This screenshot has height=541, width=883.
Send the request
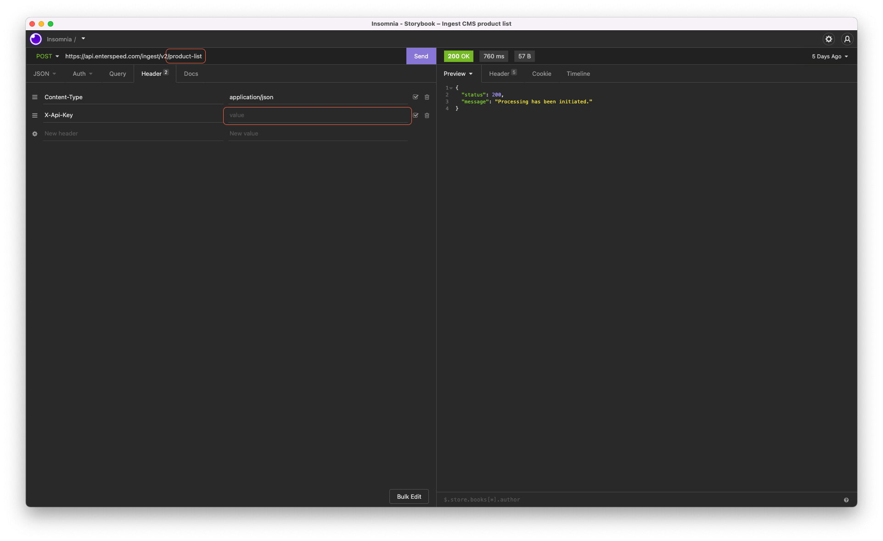point(421,56)
